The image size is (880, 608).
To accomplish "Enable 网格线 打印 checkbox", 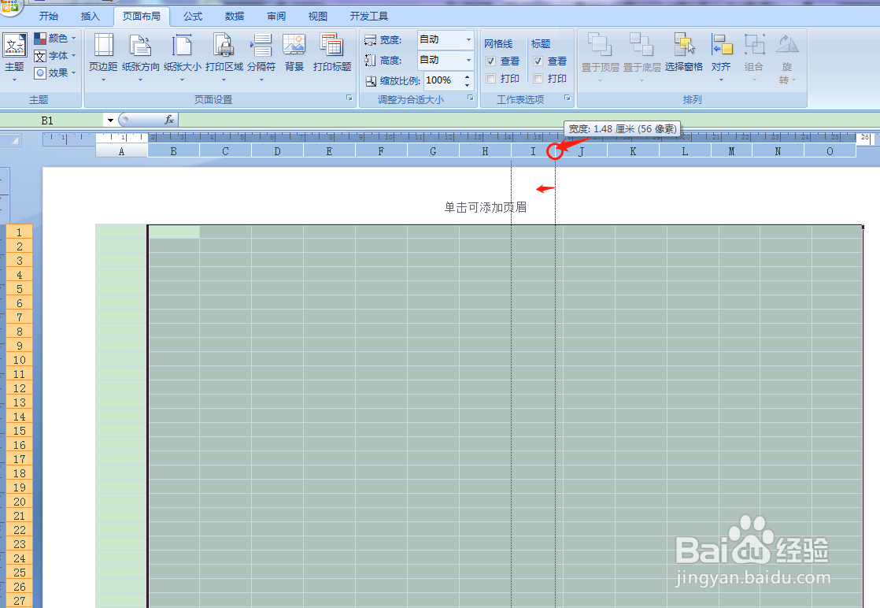I will tap(490, 78).
